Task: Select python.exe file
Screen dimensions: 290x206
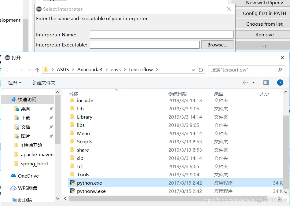Action: coord(89,183)
